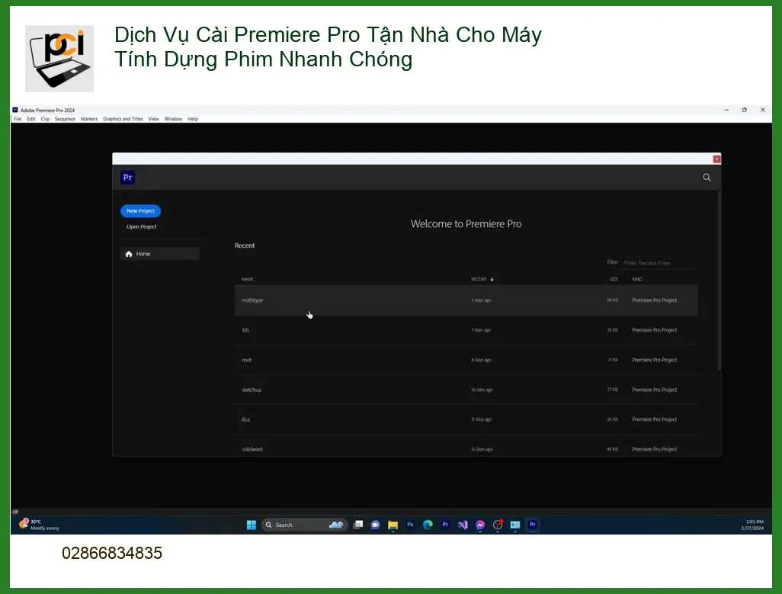Open the illus recent project
Viewport: 782px width, 594px height.
(466, 419)
